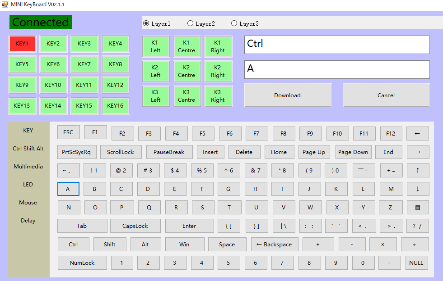Click the right arrow key button
Screen dimensions: 443x281
417,152
